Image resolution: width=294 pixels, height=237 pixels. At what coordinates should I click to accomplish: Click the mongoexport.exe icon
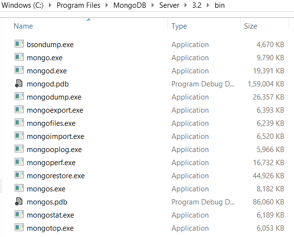pos(19,110)
